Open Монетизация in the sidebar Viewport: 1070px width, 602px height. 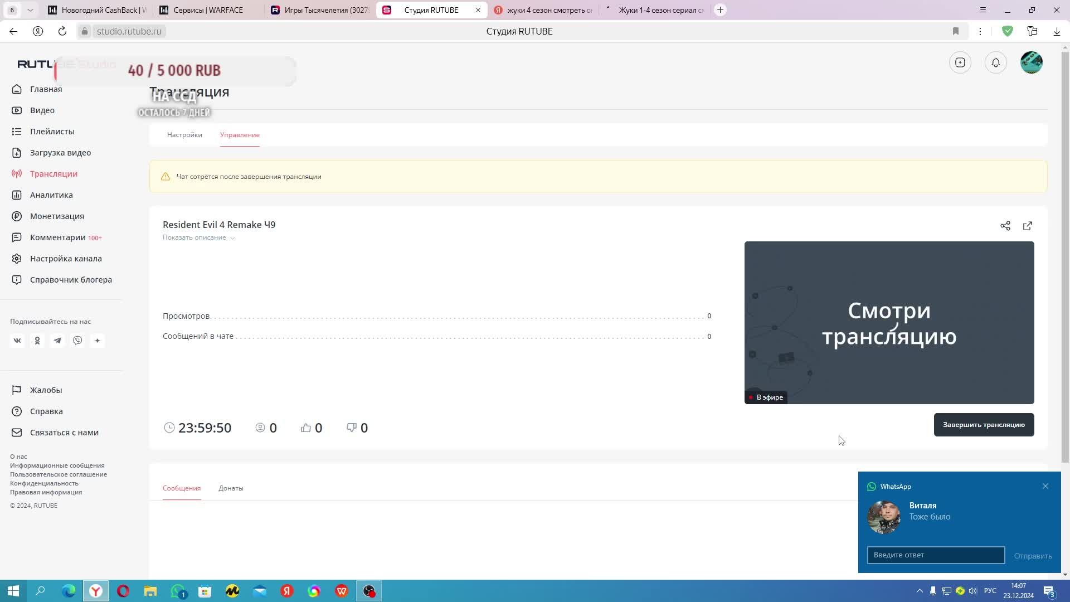(x=48, y=216)
